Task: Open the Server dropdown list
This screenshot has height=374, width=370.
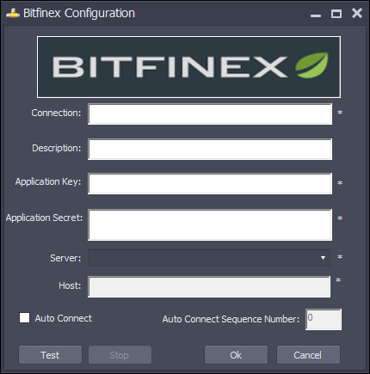Action: coord(209,258)
